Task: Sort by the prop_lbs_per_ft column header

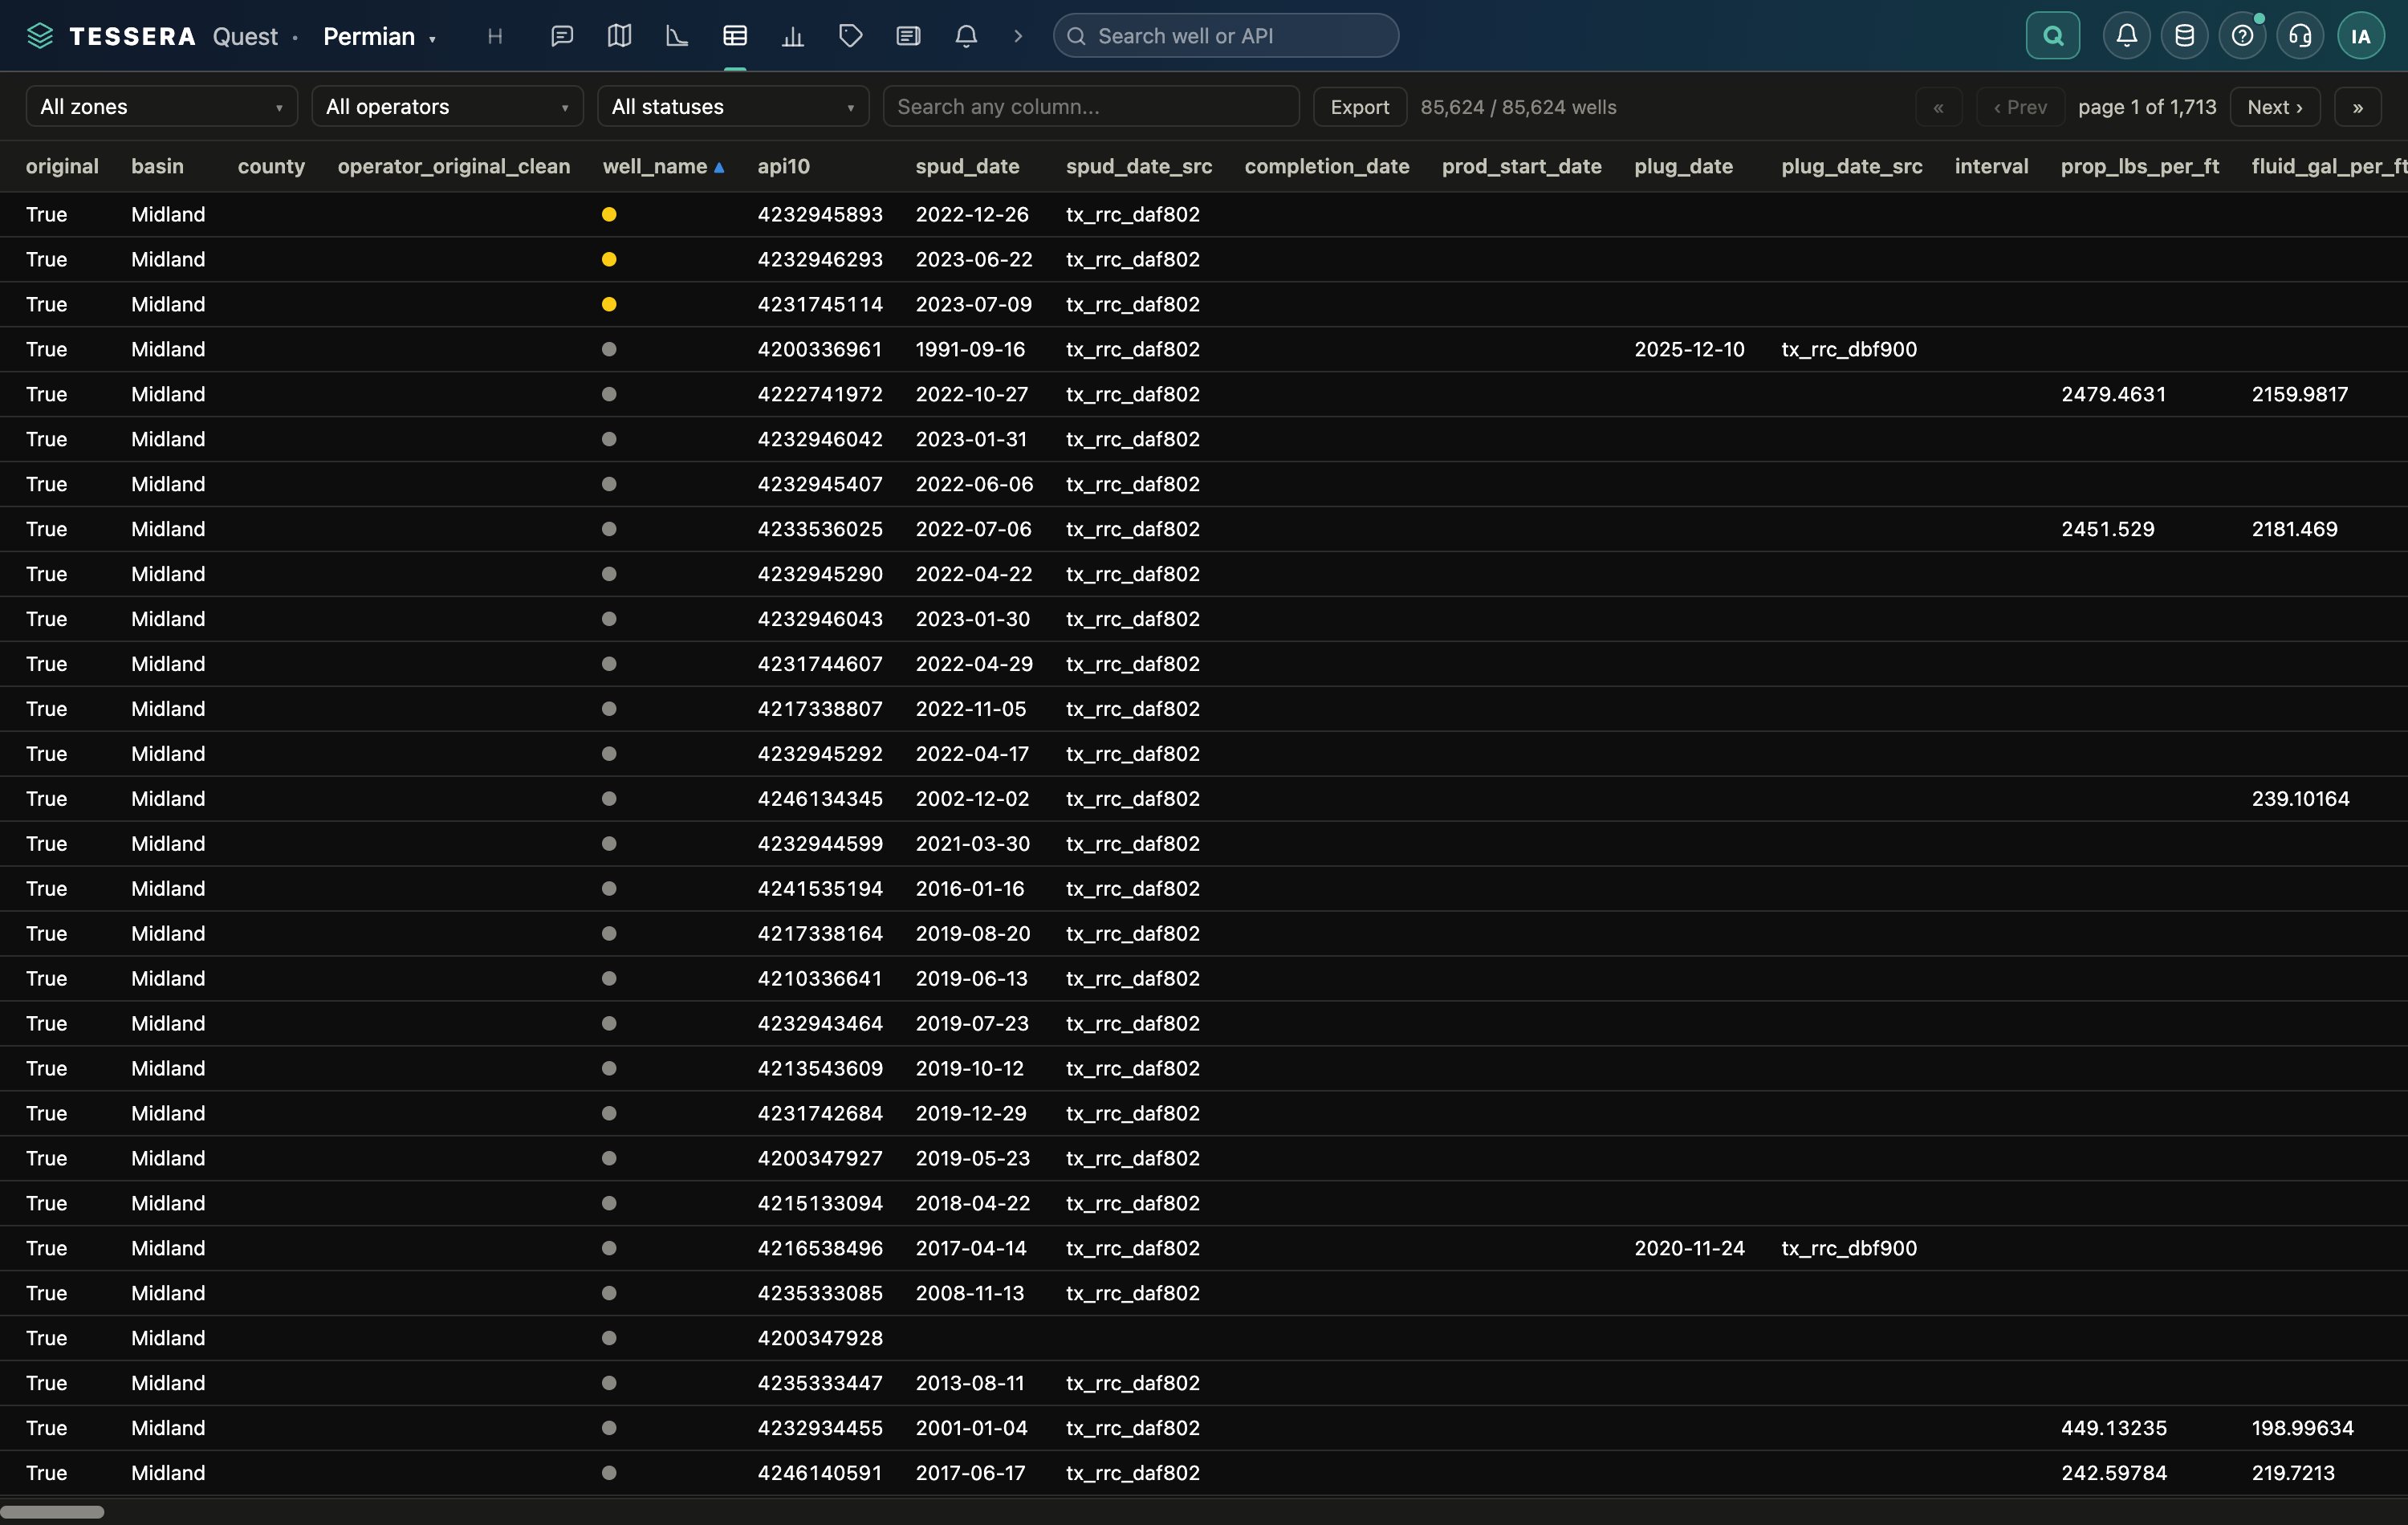Action: 2140,166
